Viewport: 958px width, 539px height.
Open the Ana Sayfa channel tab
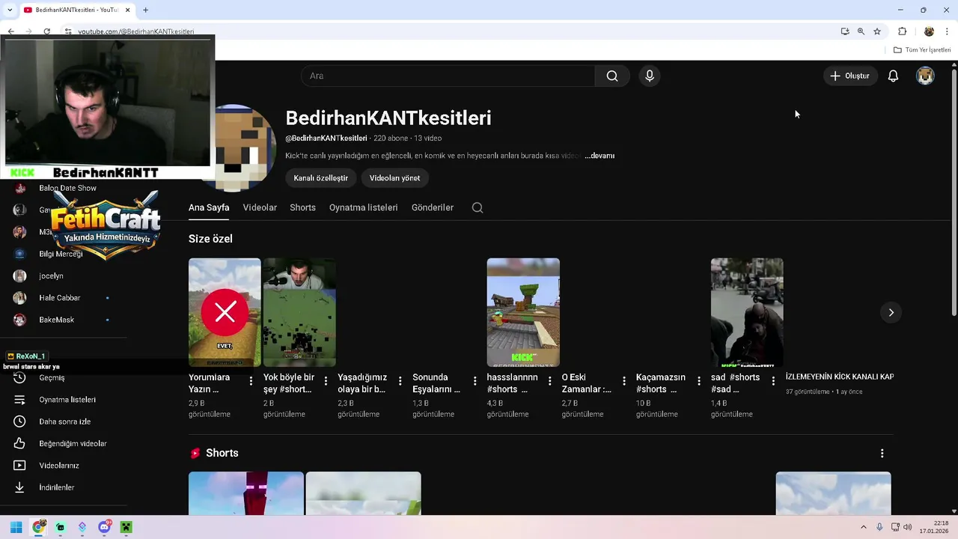click(209, 207)
